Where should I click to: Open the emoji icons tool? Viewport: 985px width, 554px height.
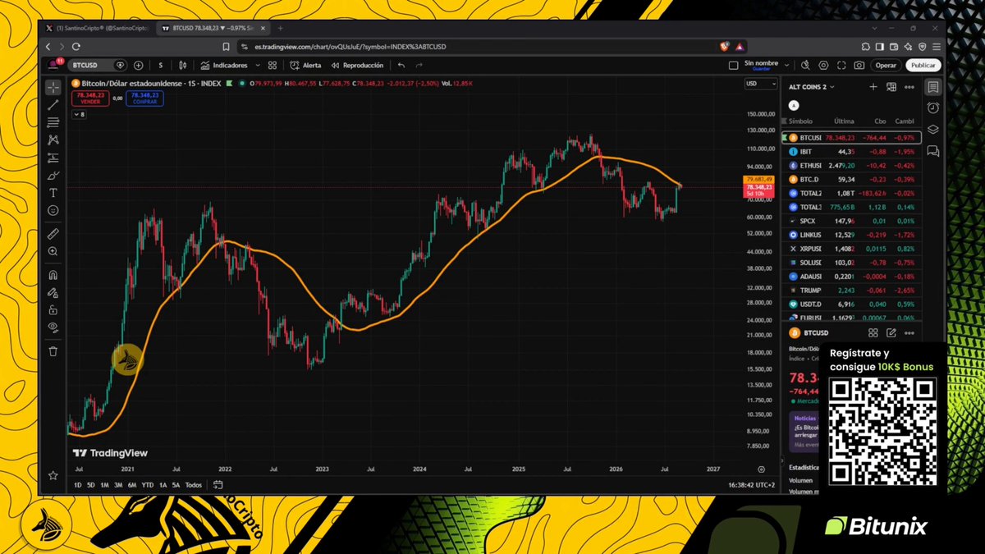53,211
